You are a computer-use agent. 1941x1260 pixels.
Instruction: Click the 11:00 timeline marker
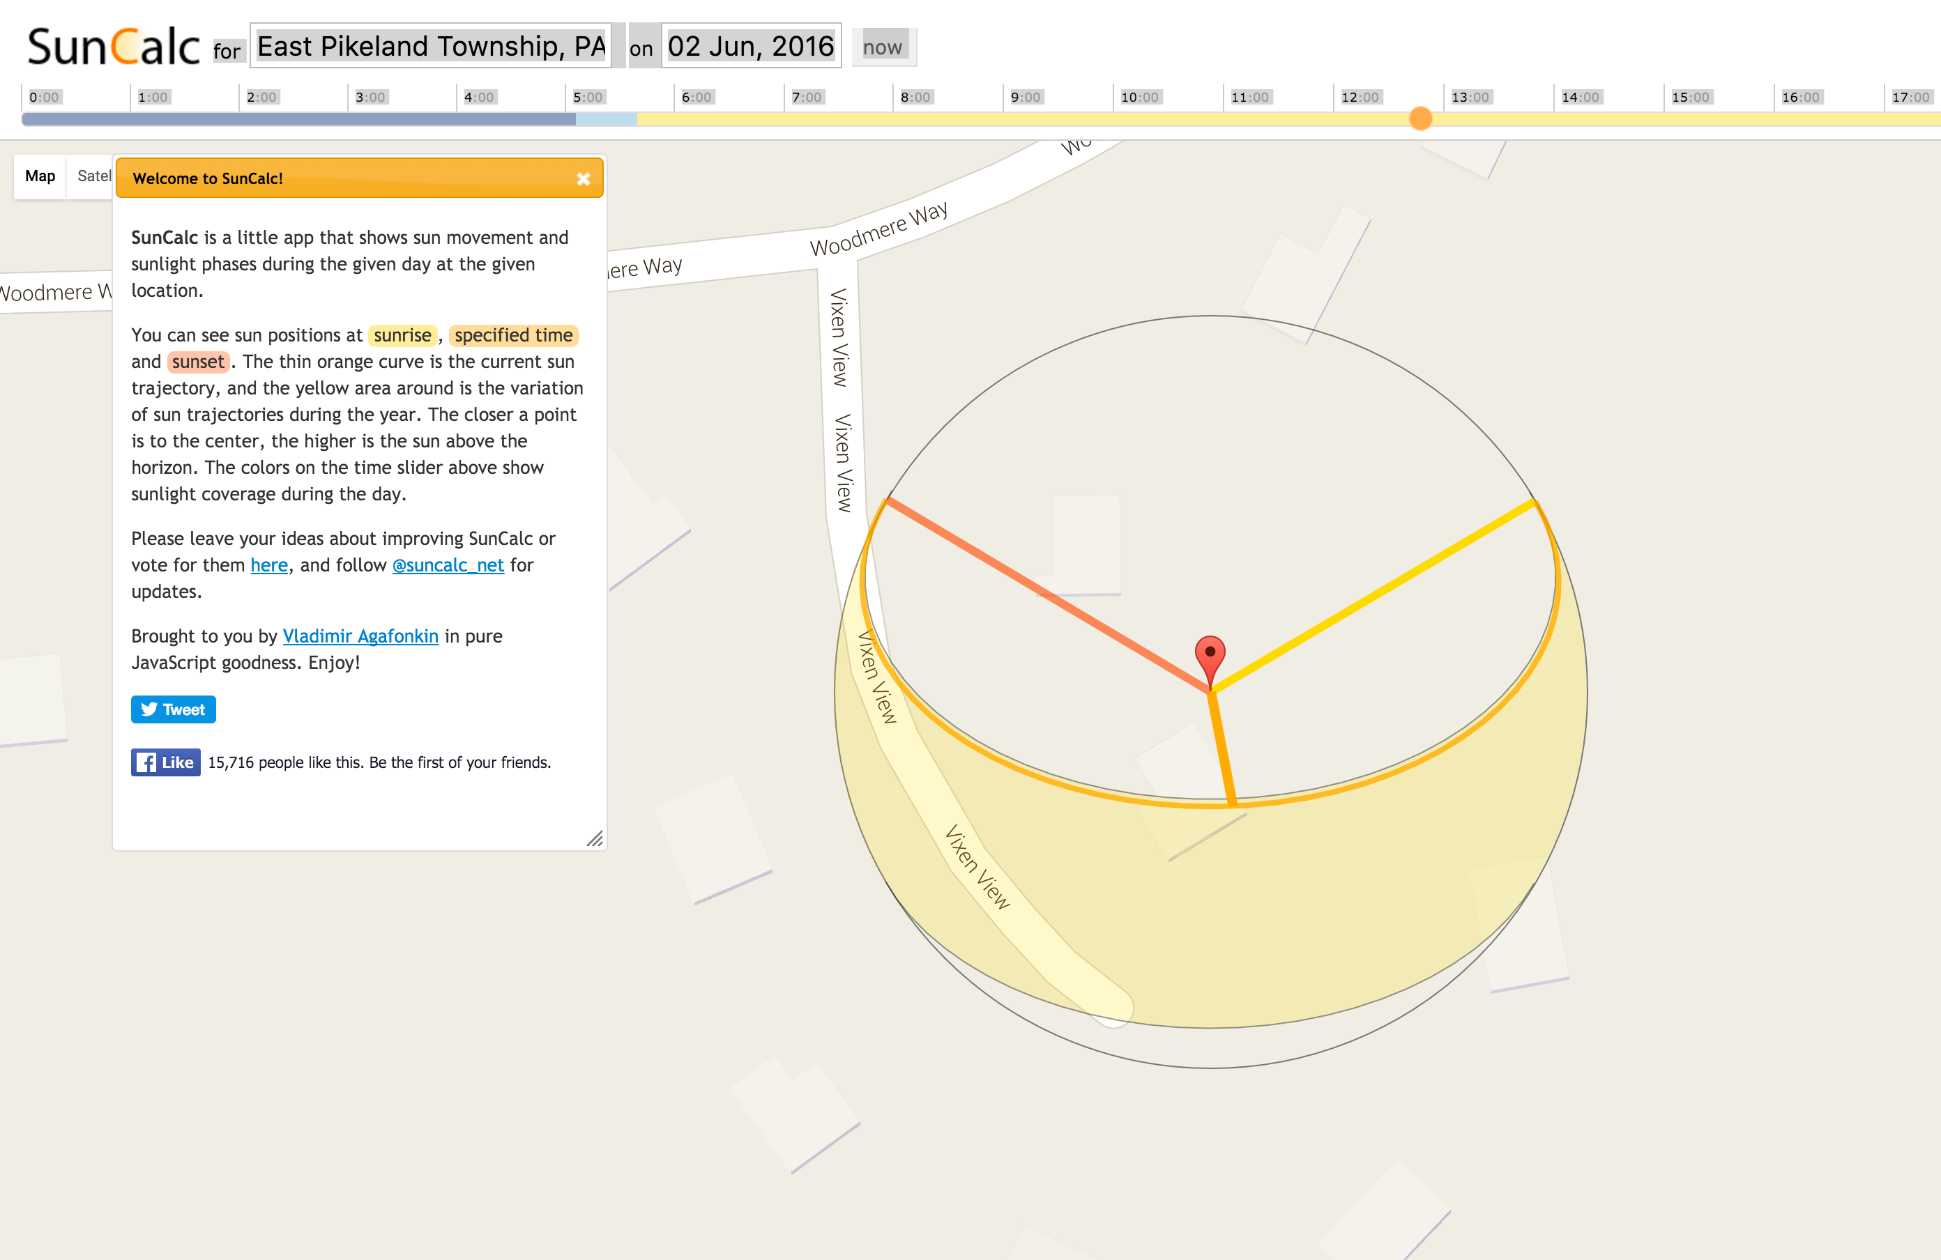point(1250,97)
